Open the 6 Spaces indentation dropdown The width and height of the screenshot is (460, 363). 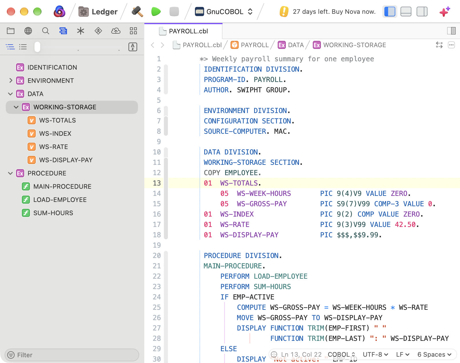(434, 355)
